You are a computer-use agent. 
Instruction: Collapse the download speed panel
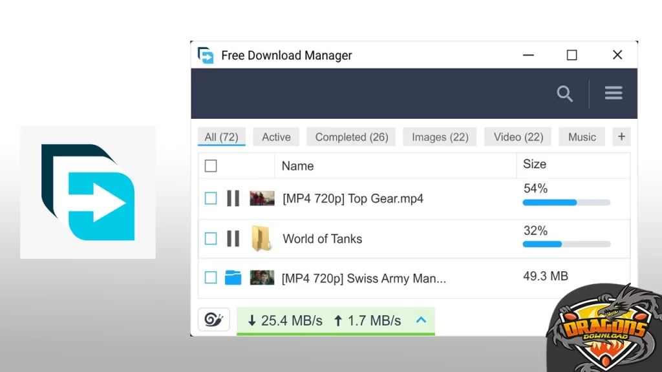click(421, 319)
